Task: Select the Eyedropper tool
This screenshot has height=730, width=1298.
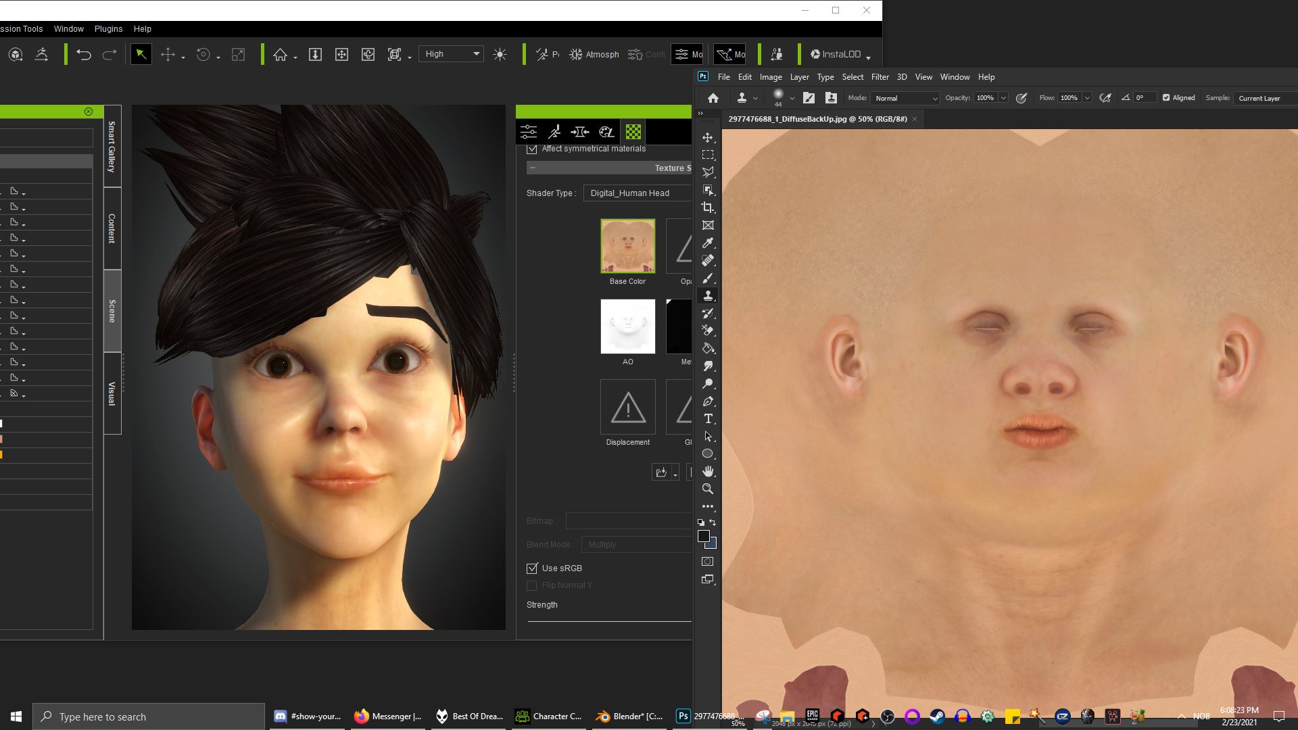Action: tap(708, 243)
